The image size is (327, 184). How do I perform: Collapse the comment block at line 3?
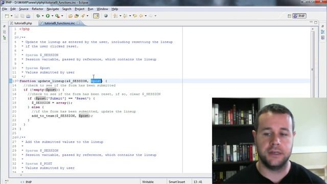tap(17, 37)
